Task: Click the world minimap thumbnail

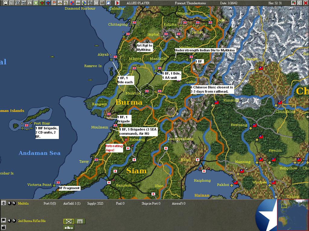Action: point(293,215)
